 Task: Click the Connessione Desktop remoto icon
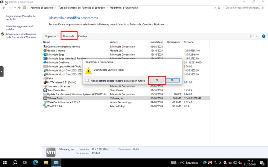[45, 46]
